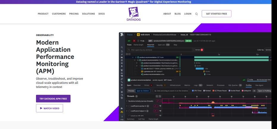Open the SOLUTIONS menu
This screenshot has height=129, width=277.
click(x=88, y=14)
